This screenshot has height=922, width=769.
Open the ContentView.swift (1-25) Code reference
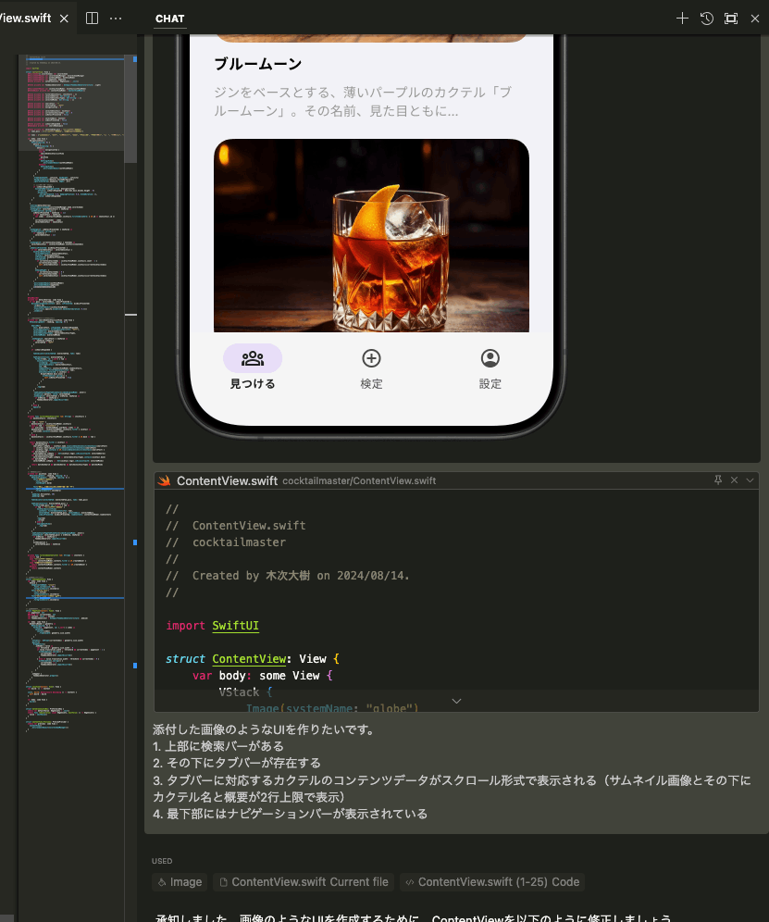(x=492, y=881)
